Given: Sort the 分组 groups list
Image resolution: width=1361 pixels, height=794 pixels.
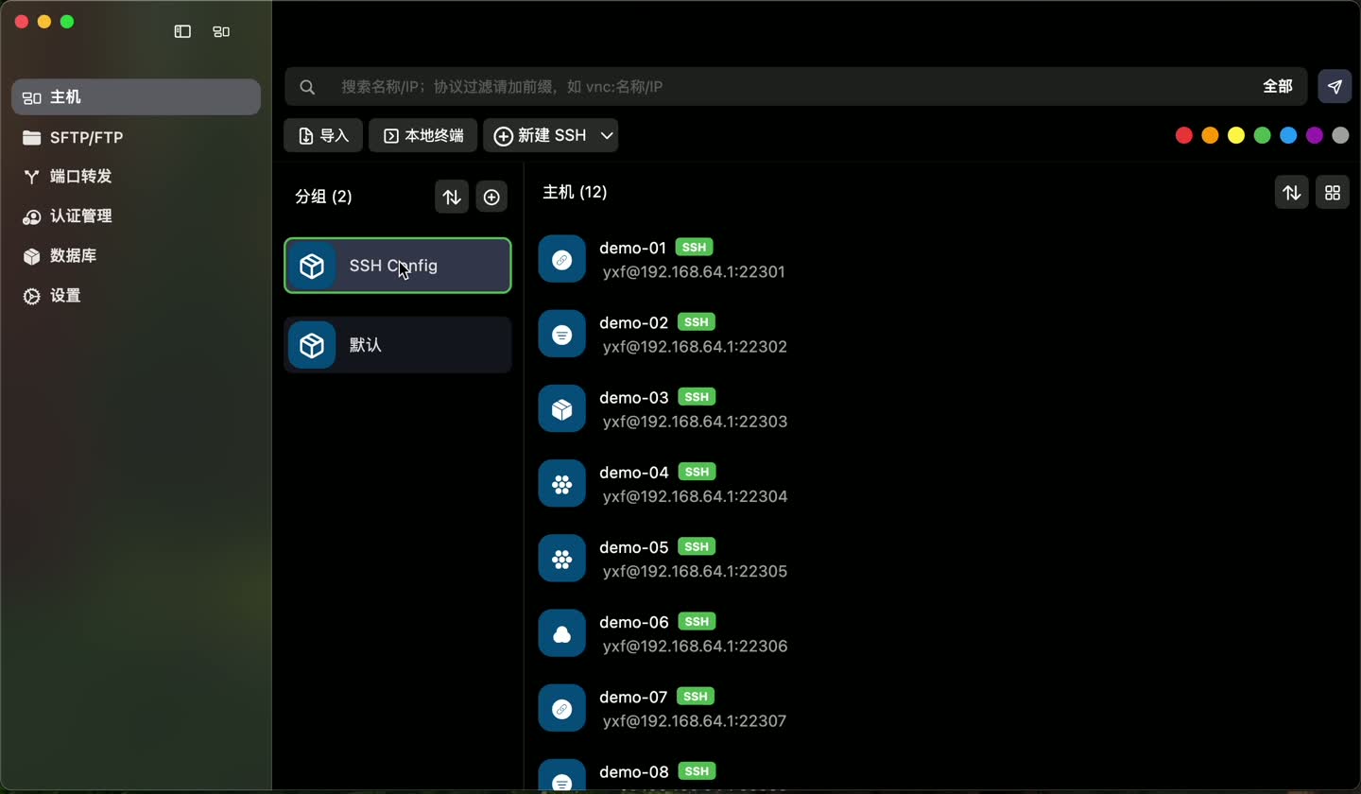Looking at the screenshot, I should coord(452,197).
